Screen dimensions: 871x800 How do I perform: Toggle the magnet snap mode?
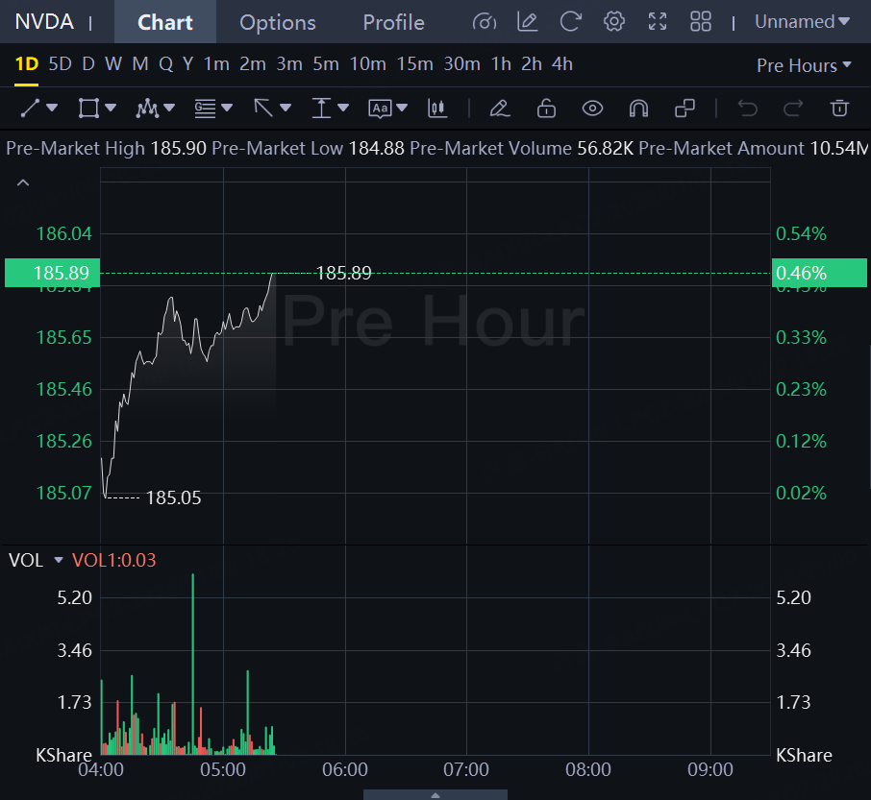pos(638,108)
